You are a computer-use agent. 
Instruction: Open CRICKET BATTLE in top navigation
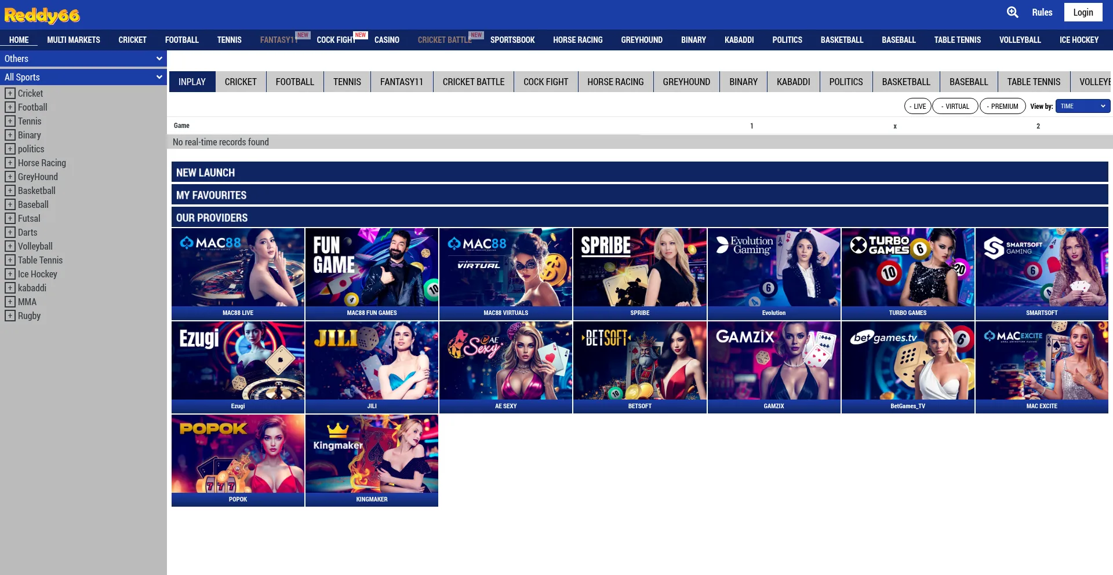(x=445, y=40)
